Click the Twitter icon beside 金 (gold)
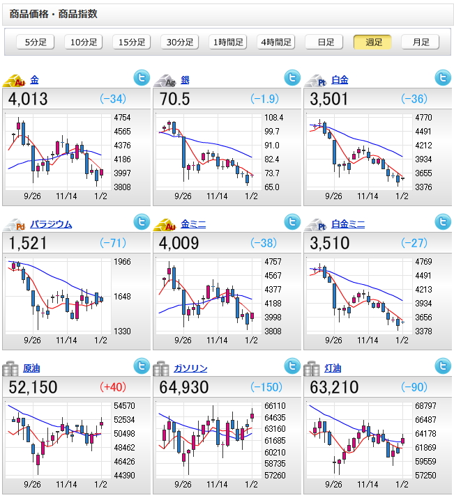454x500 pixels. (142, 78)
